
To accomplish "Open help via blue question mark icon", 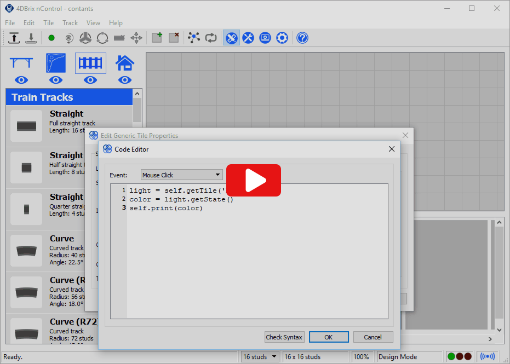I will (x=302, y=38).
